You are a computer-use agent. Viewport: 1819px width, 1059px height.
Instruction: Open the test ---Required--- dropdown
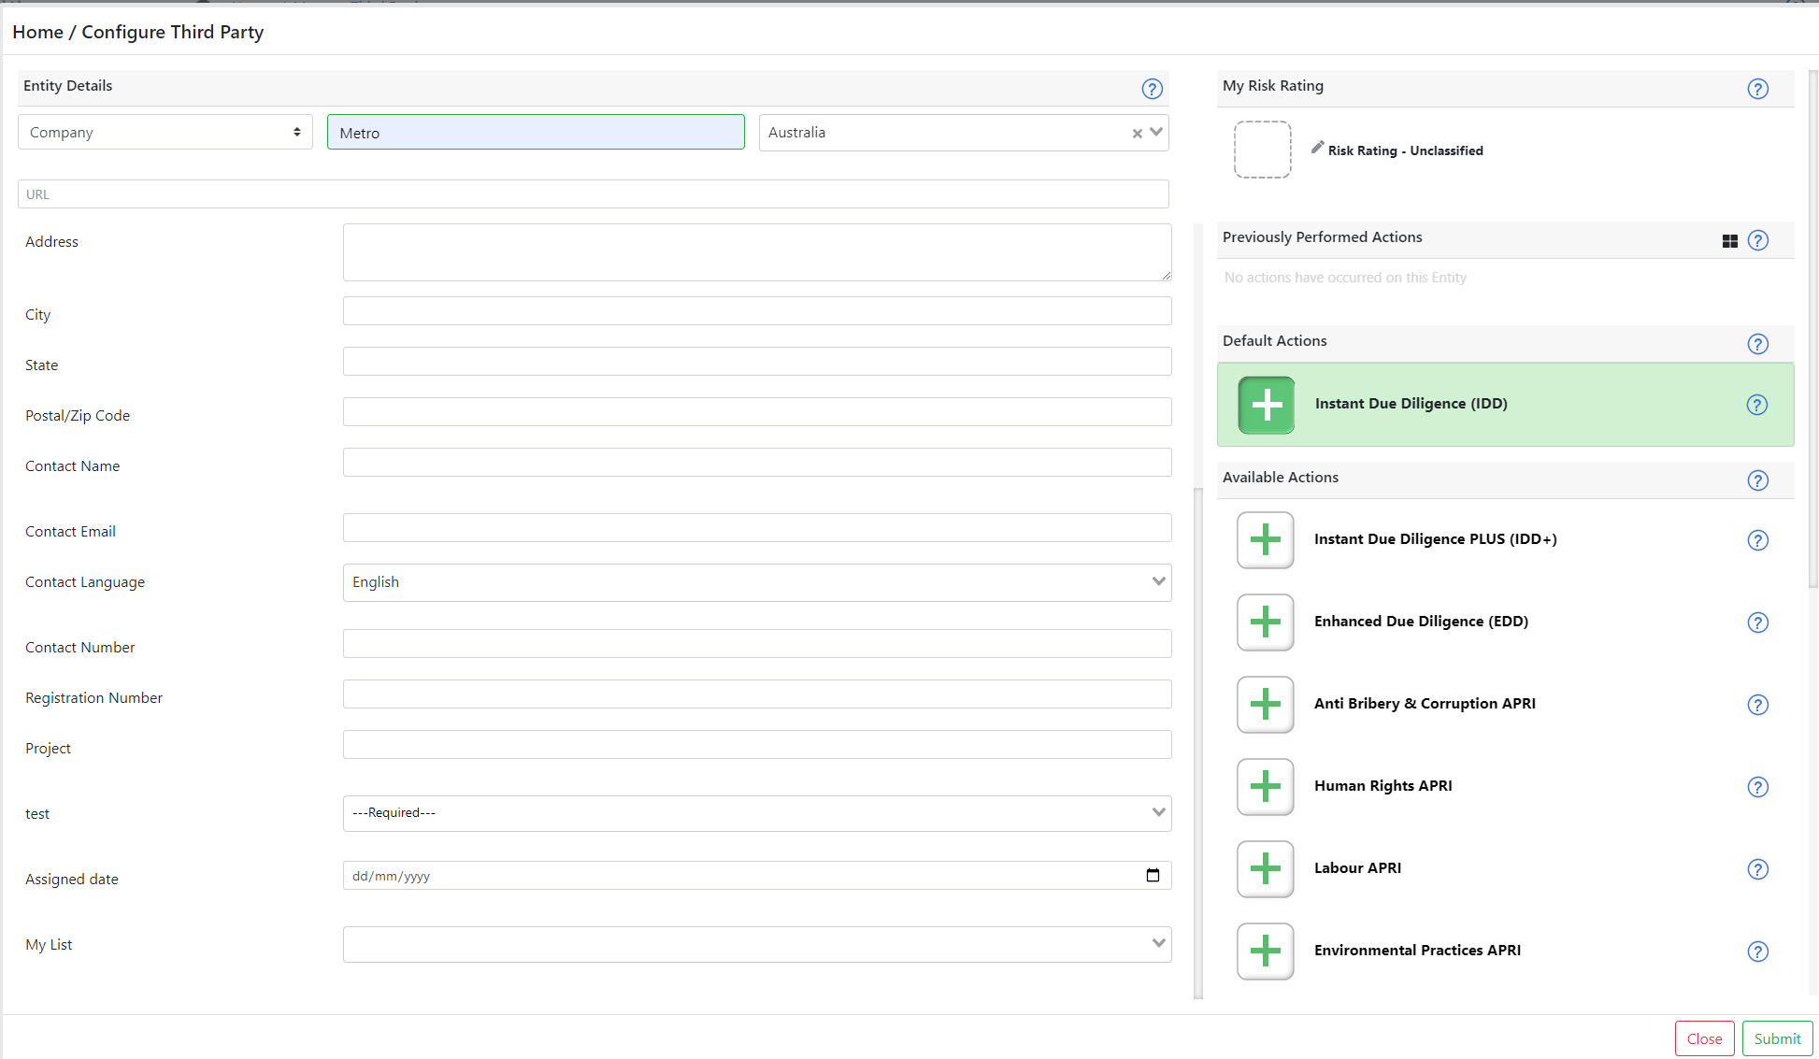coord(757,813)
